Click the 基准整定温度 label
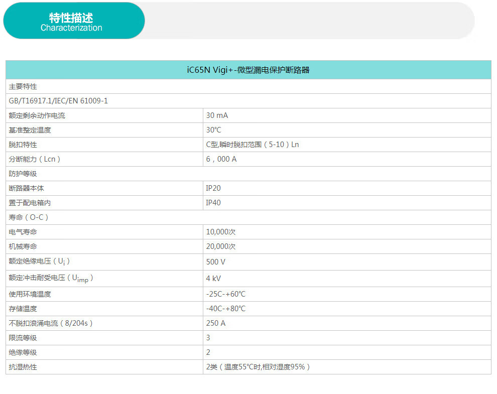 (x=30, y=130)
